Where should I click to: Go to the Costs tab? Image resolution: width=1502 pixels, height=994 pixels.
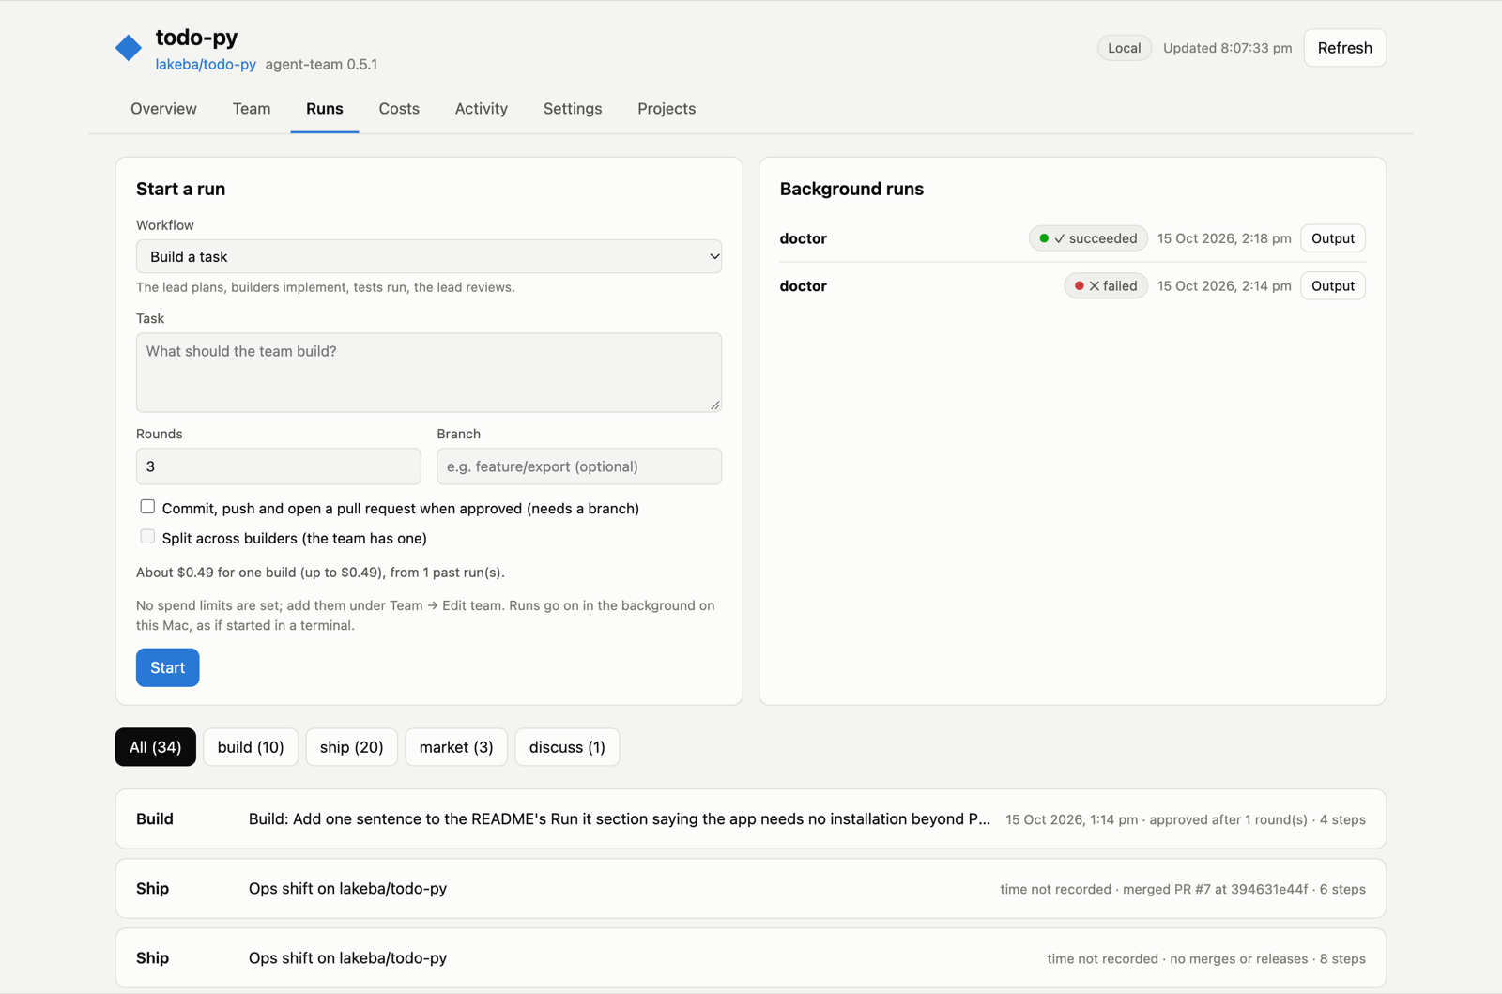(x=399, y=109)
